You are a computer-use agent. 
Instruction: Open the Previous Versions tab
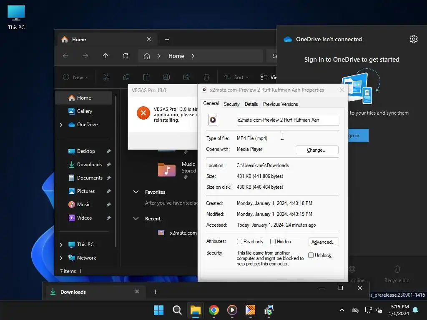[280, 104]
